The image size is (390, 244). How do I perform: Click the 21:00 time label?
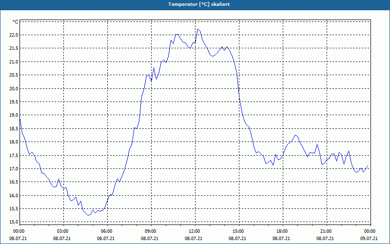click(x=327, y=231)
